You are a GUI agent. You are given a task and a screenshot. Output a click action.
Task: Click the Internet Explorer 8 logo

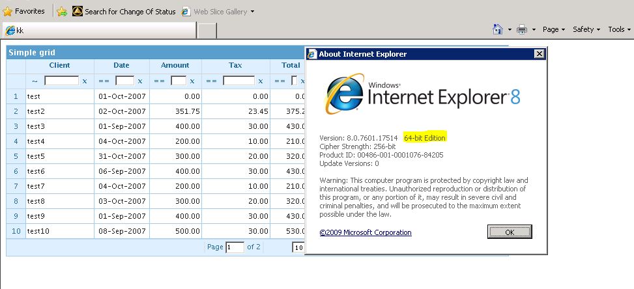422,94
